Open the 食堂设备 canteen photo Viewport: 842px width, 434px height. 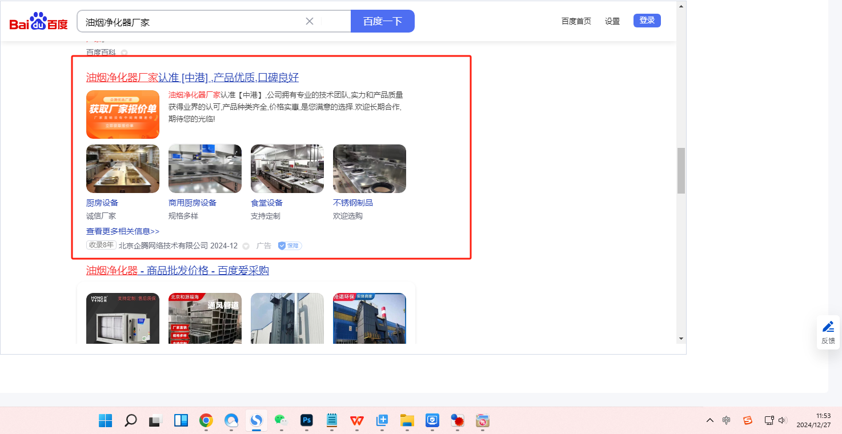(287, 168)
